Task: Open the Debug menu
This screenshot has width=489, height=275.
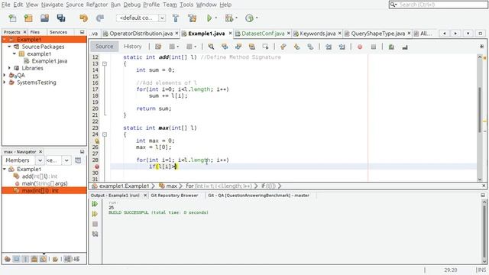Action: click(132, 5)
